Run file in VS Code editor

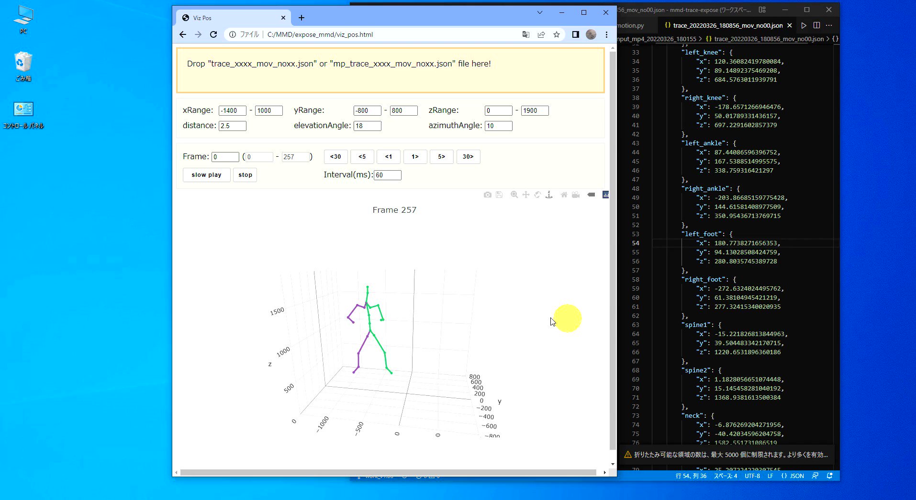[x=804, y=25]
